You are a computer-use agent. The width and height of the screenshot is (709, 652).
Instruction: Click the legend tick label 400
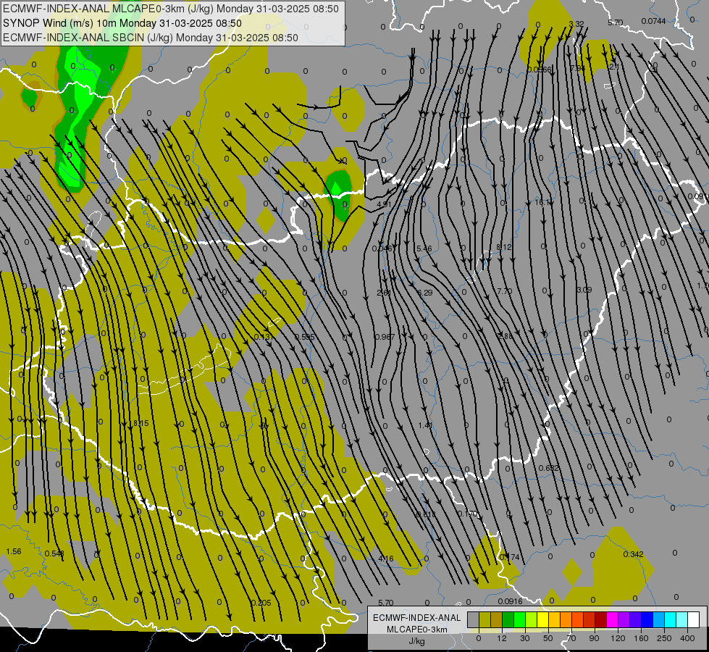click(x=687, y=638)
